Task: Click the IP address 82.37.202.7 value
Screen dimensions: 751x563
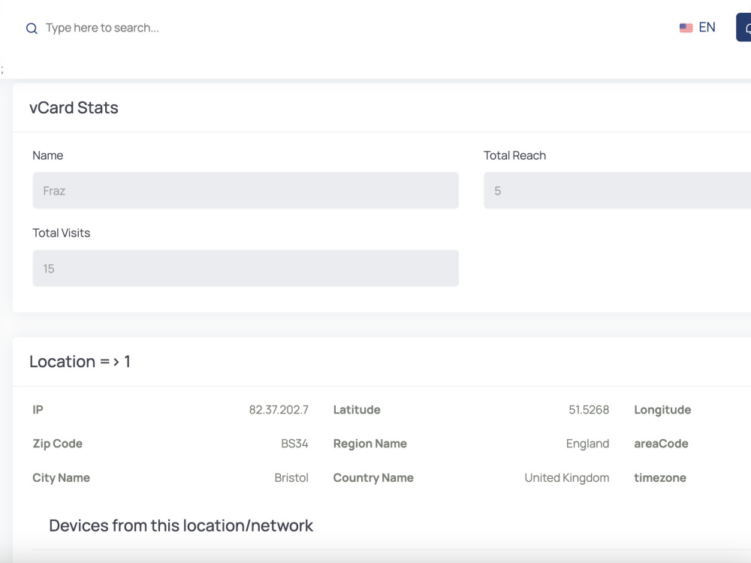Action: [x=277, y=410]
